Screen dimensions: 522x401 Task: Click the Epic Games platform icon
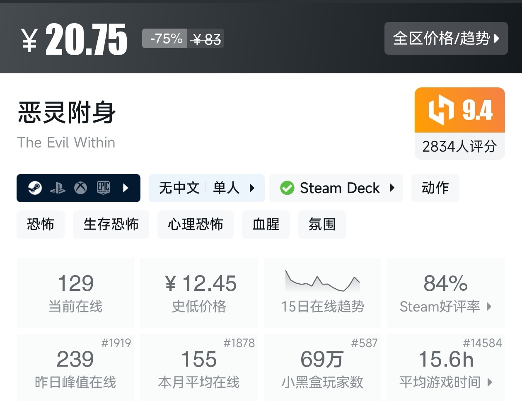tap(103, 188)
